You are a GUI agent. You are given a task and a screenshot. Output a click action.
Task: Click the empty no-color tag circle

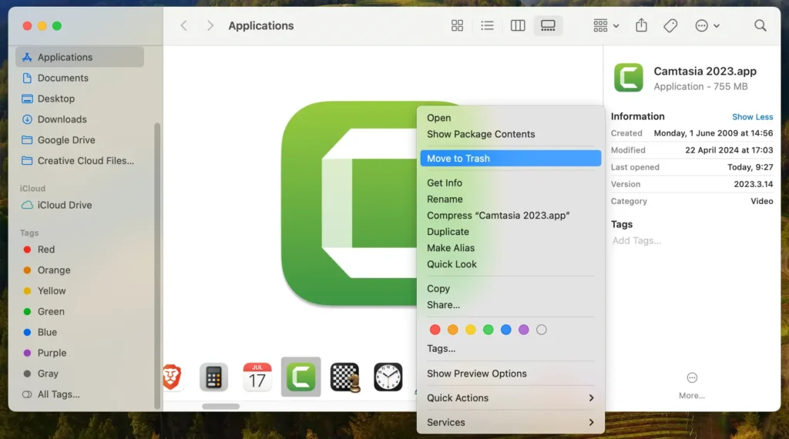click(542, 330)
